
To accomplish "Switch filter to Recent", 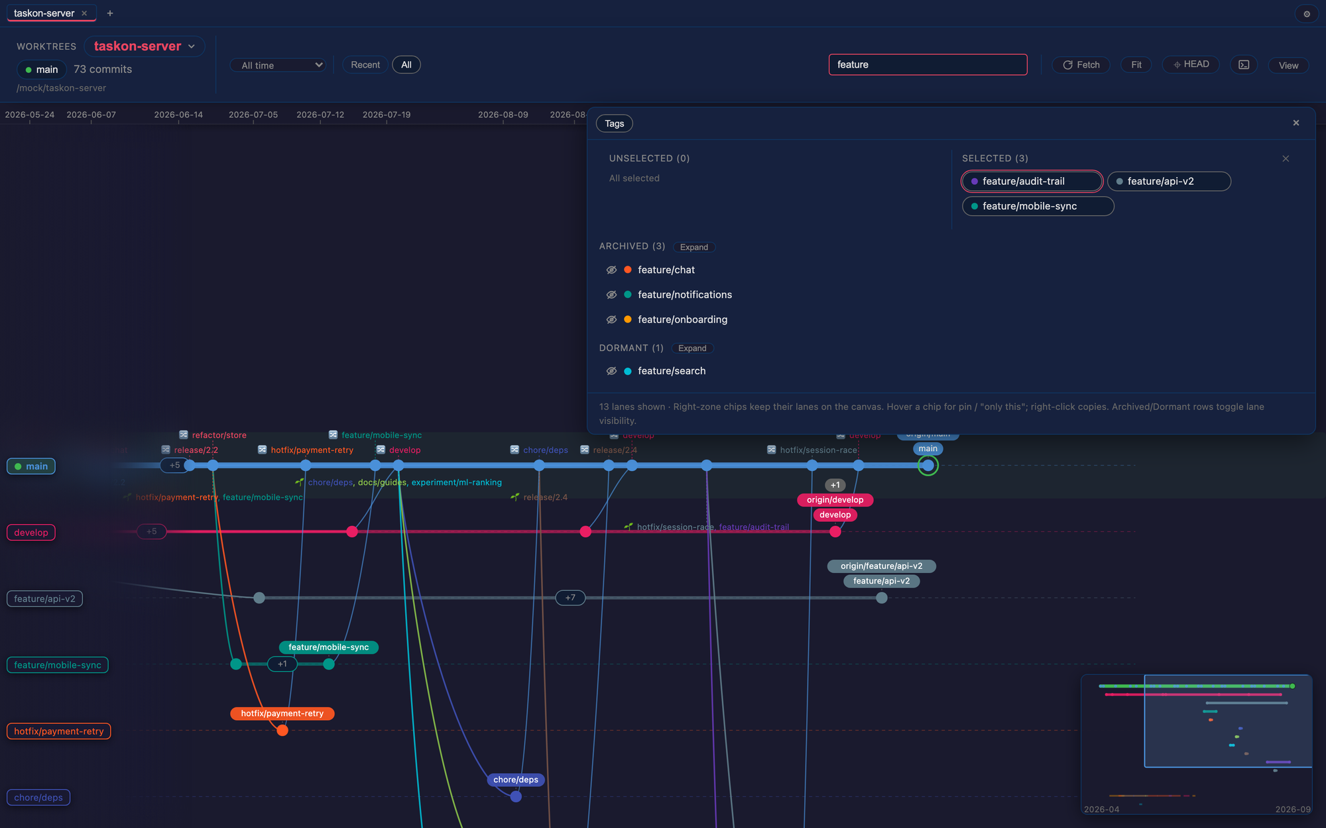I will click(365, 65).
